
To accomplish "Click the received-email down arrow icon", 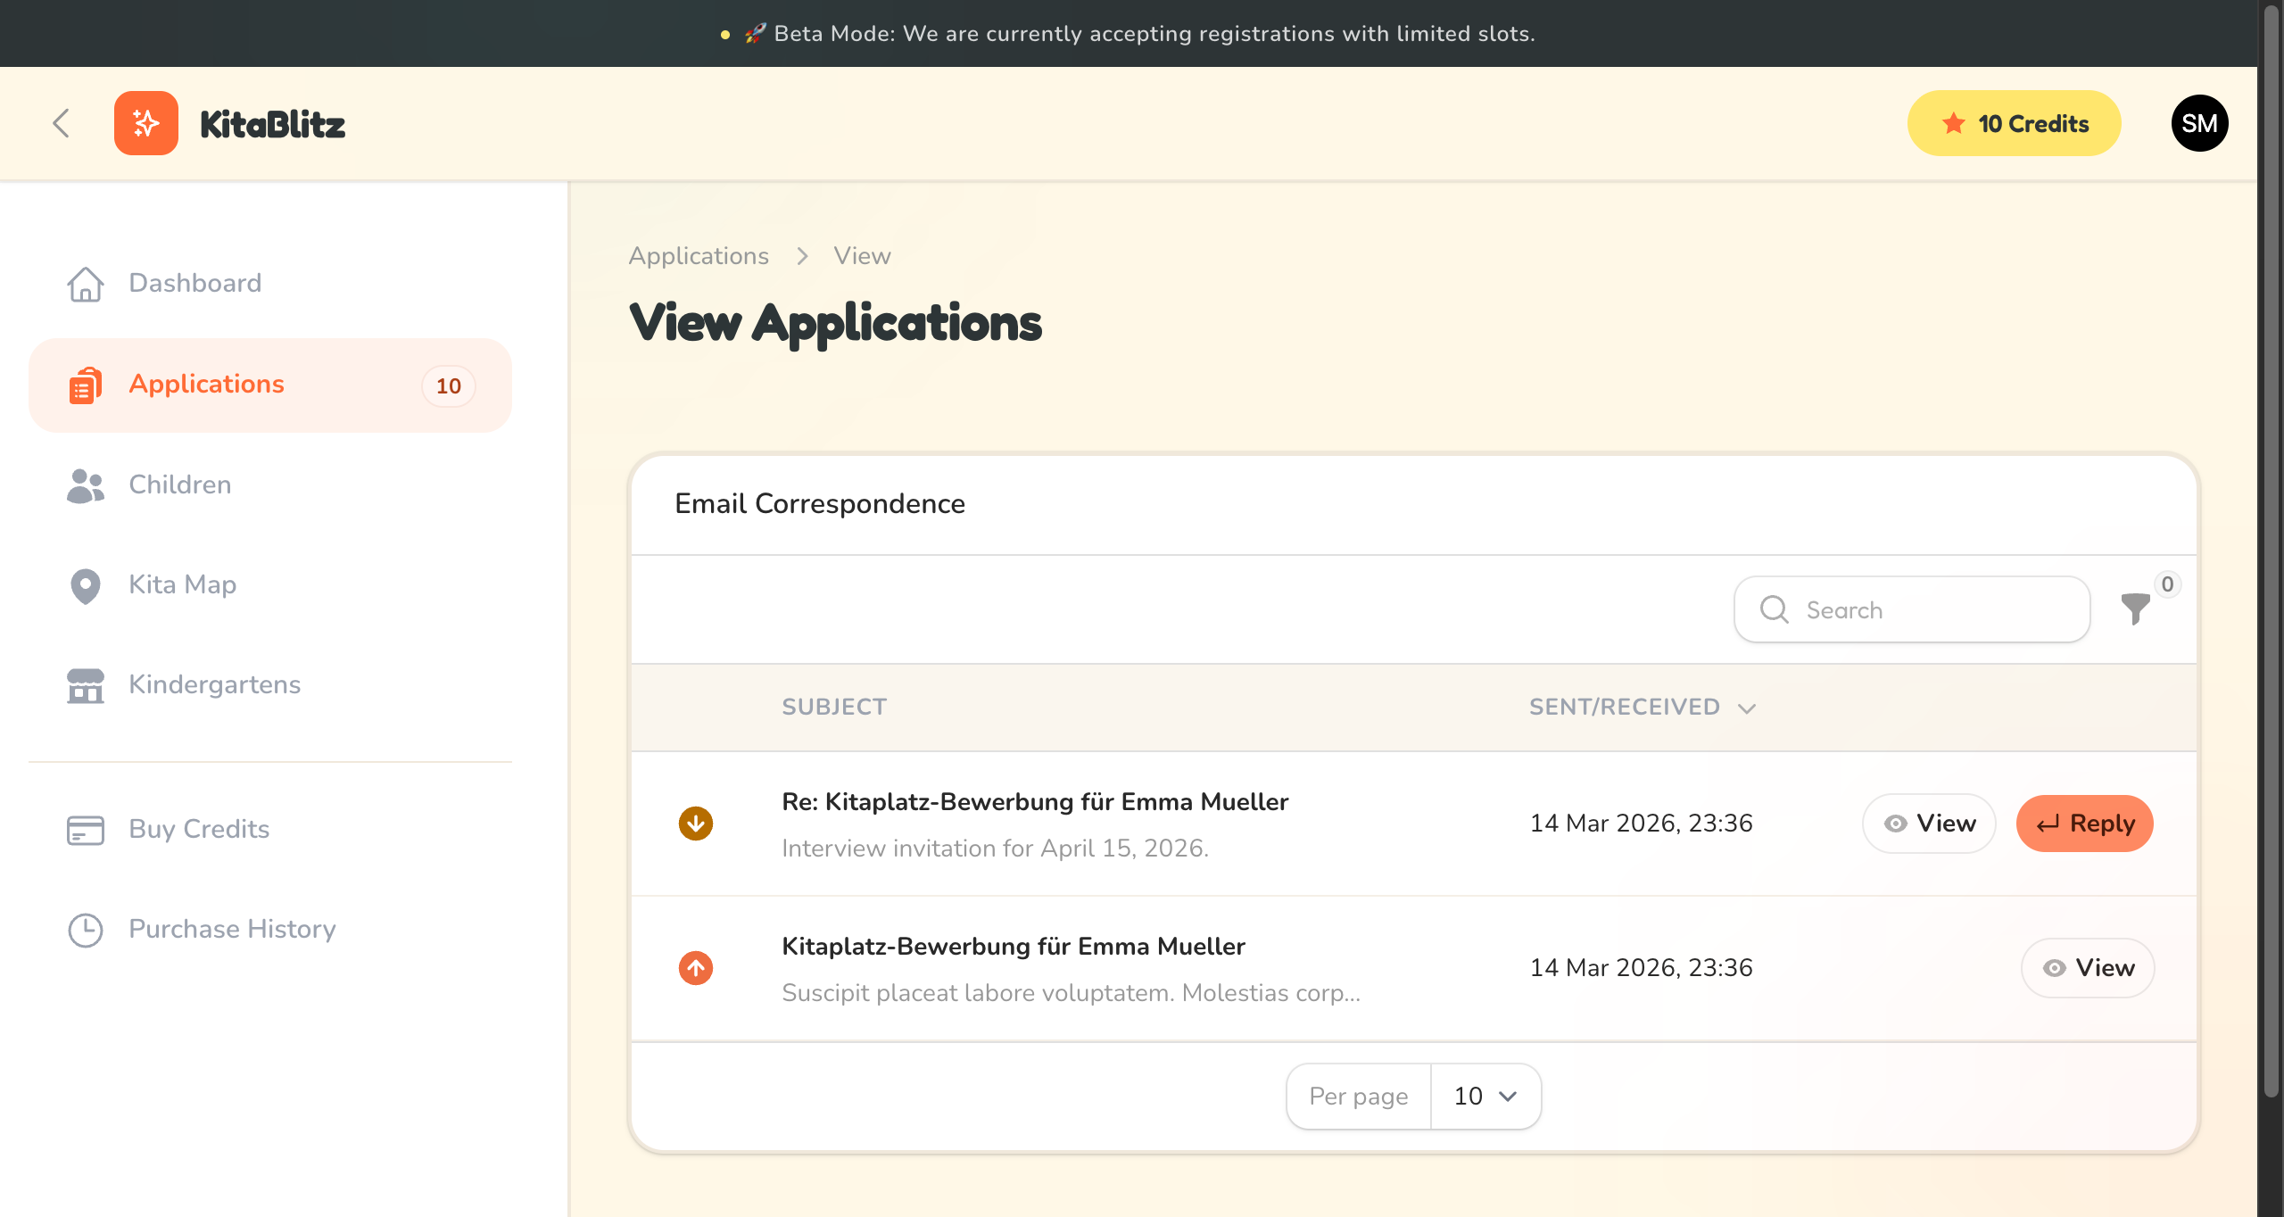I will tap(696, 823).
